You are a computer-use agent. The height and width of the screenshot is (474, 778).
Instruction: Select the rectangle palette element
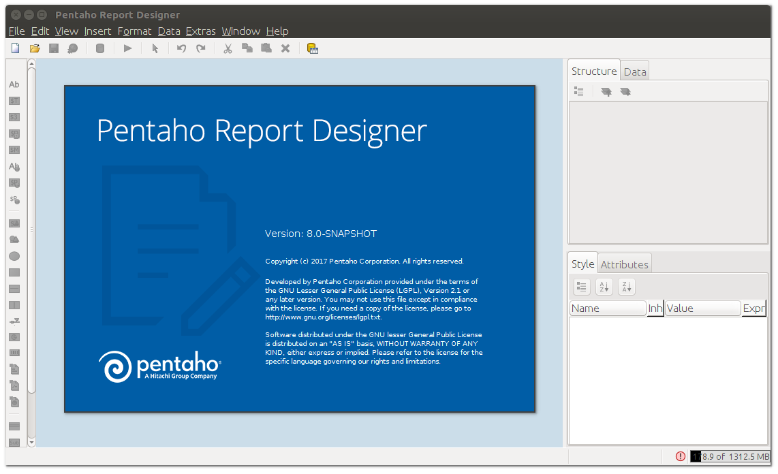14,272
